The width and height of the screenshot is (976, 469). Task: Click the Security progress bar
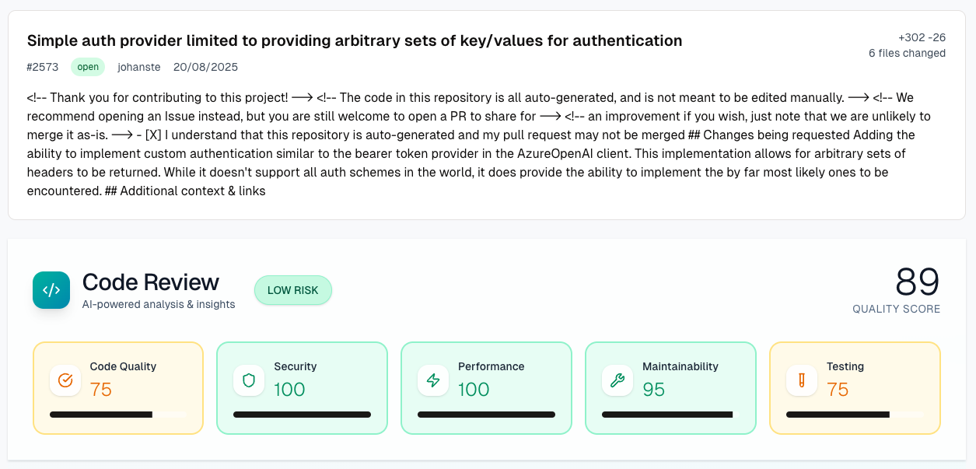pyautogui.click(x=302, y=415)
